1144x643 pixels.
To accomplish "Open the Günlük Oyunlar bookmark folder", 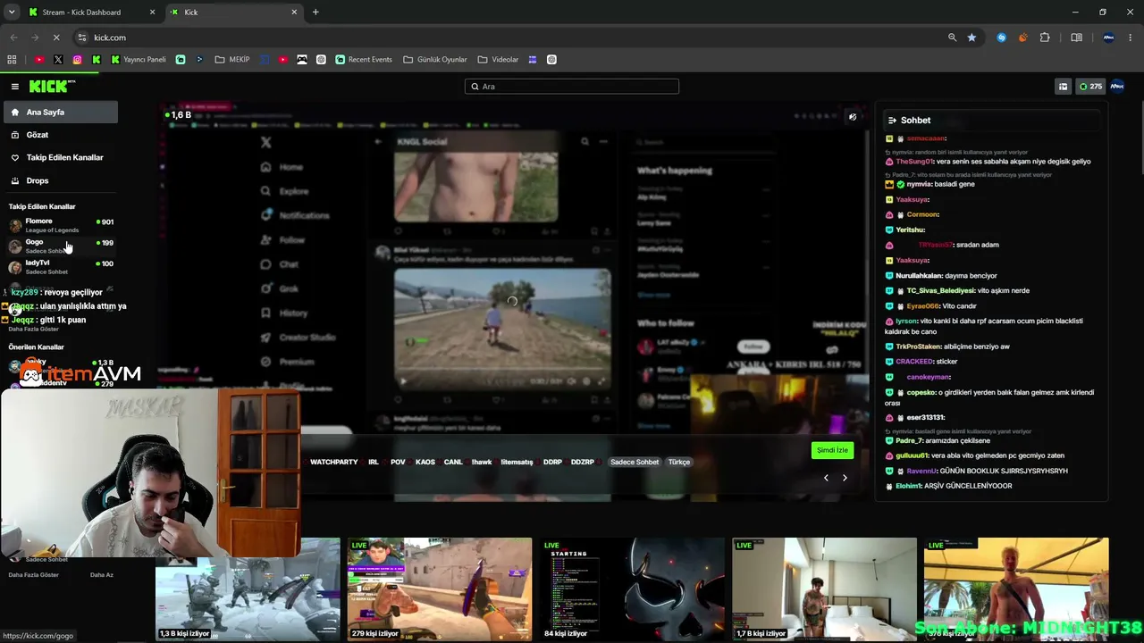I will tap(435, 60).
